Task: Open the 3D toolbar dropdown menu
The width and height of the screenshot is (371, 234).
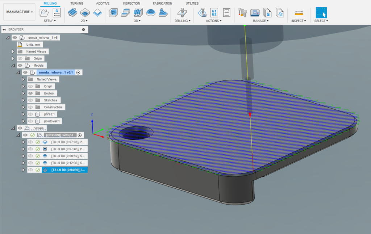Action: (x=137, y=21)
